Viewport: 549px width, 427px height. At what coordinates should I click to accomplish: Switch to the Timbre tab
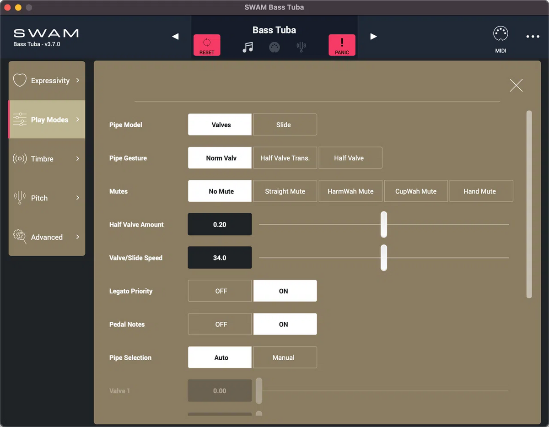tap(47, 159)
